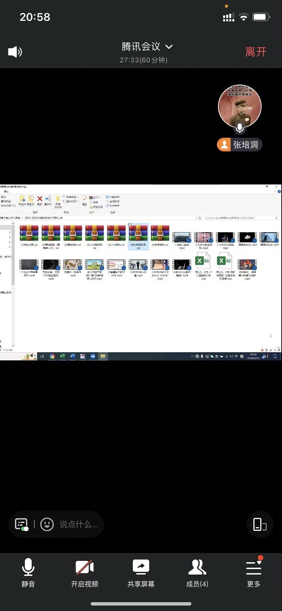This screenshot has width=282, height=611.
Task: Click 全部取消 in the ribbon
Action: coord(113,202)
